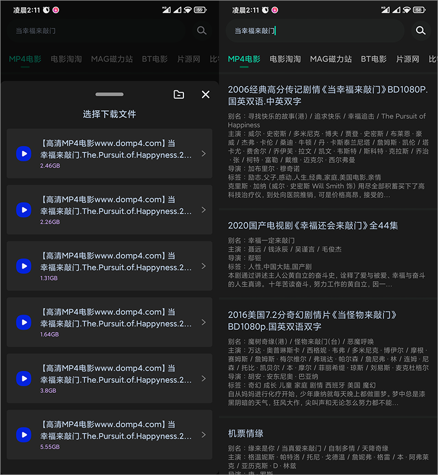Click 别名：缘来是你 alias line
Viewport: 438px width, 475px height.
tap(308, 448)
